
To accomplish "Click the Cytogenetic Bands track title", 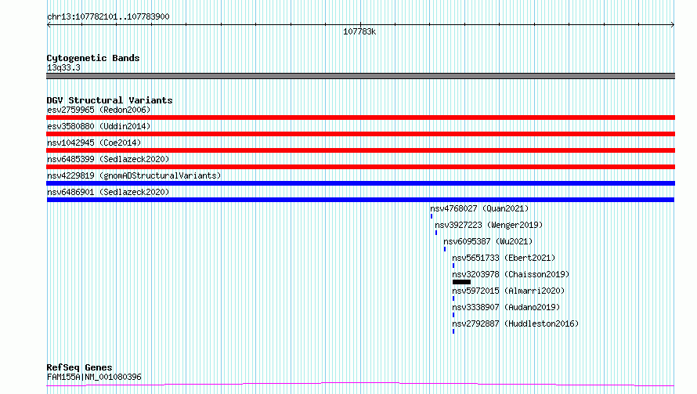I will pyautogui.click(x=93, y=58).
